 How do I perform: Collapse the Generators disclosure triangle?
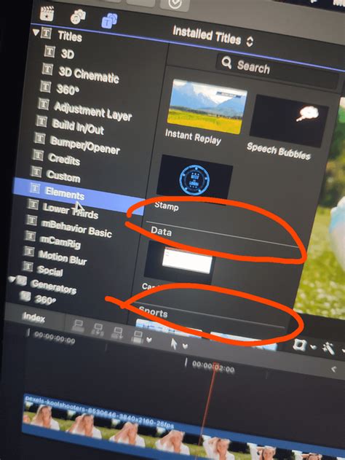point(12,279)
